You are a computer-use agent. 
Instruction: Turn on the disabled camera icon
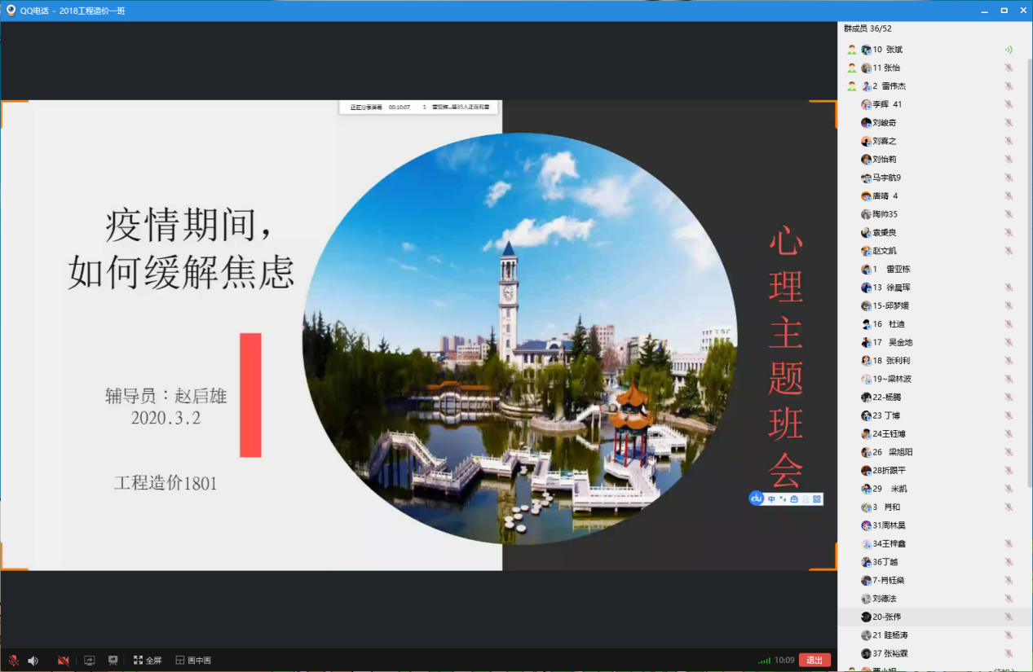[63, 660]
